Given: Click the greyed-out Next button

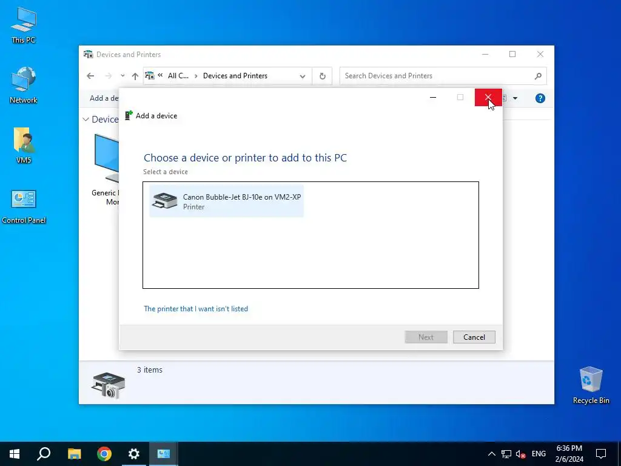Looking at the screenshot, I should tap(426, 337).
